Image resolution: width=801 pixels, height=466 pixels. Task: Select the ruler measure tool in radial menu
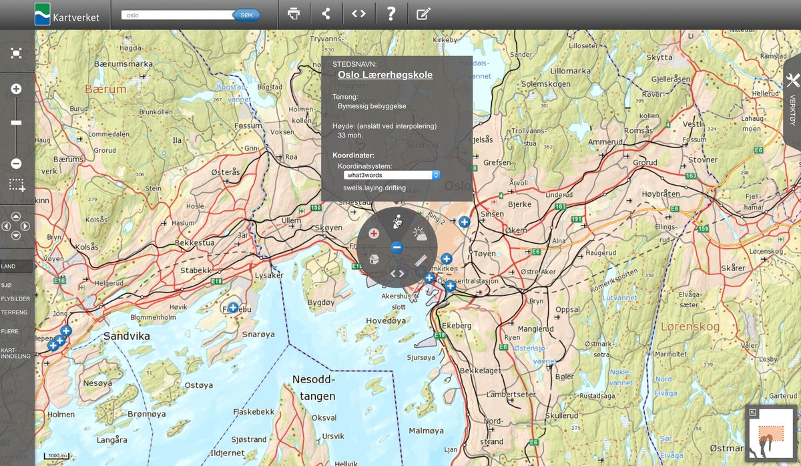tap(421, 260)
